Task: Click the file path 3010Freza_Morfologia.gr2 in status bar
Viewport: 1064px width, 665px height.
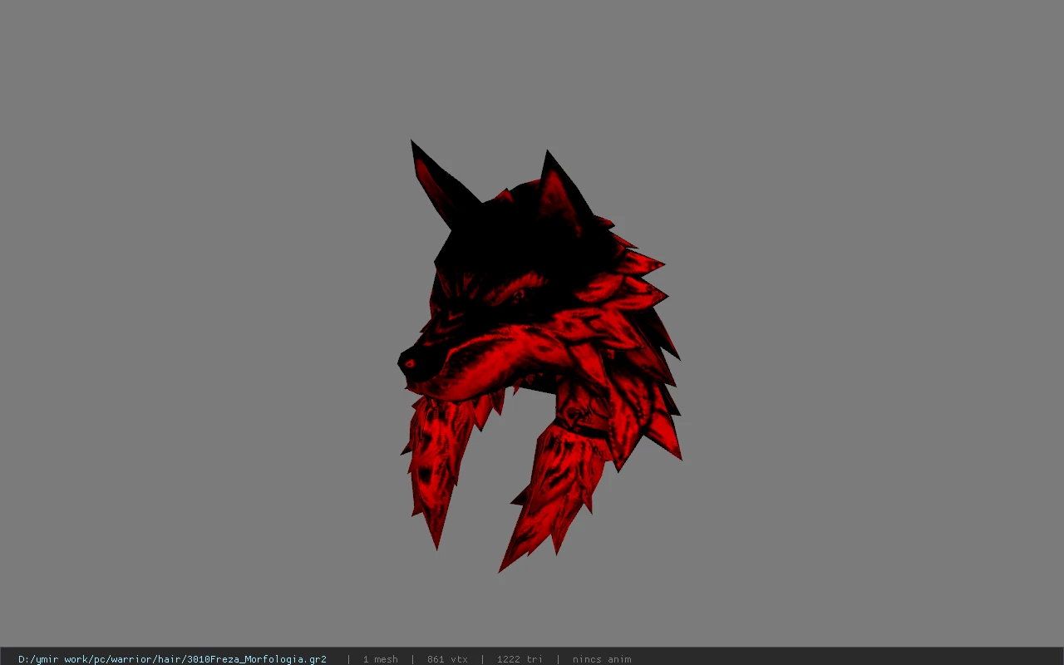Action: (x=172, y=659)
